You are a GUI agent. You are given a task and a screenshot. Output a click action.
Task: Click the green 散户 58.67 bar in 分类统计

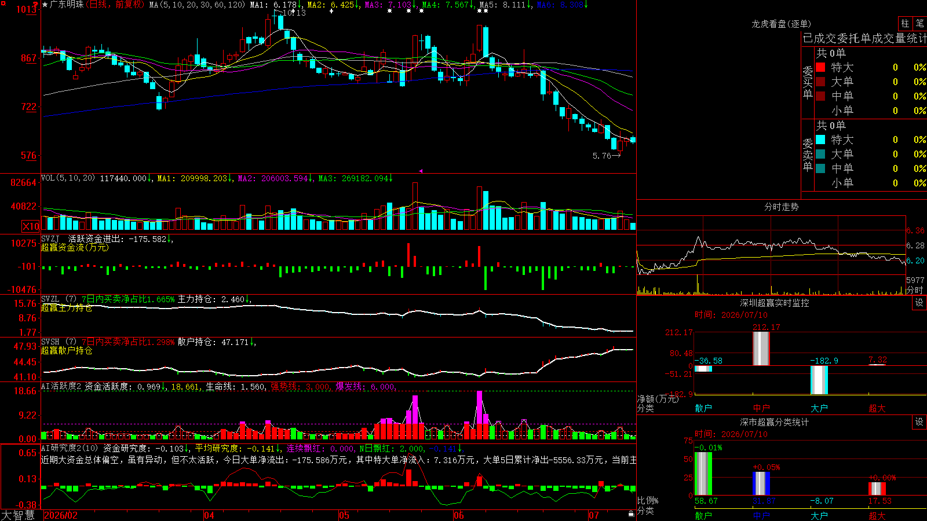click(x=703, y=474)
